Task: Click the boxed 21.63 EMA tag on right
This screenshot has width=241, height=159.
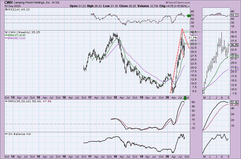Action: click(x=234, y=69)
